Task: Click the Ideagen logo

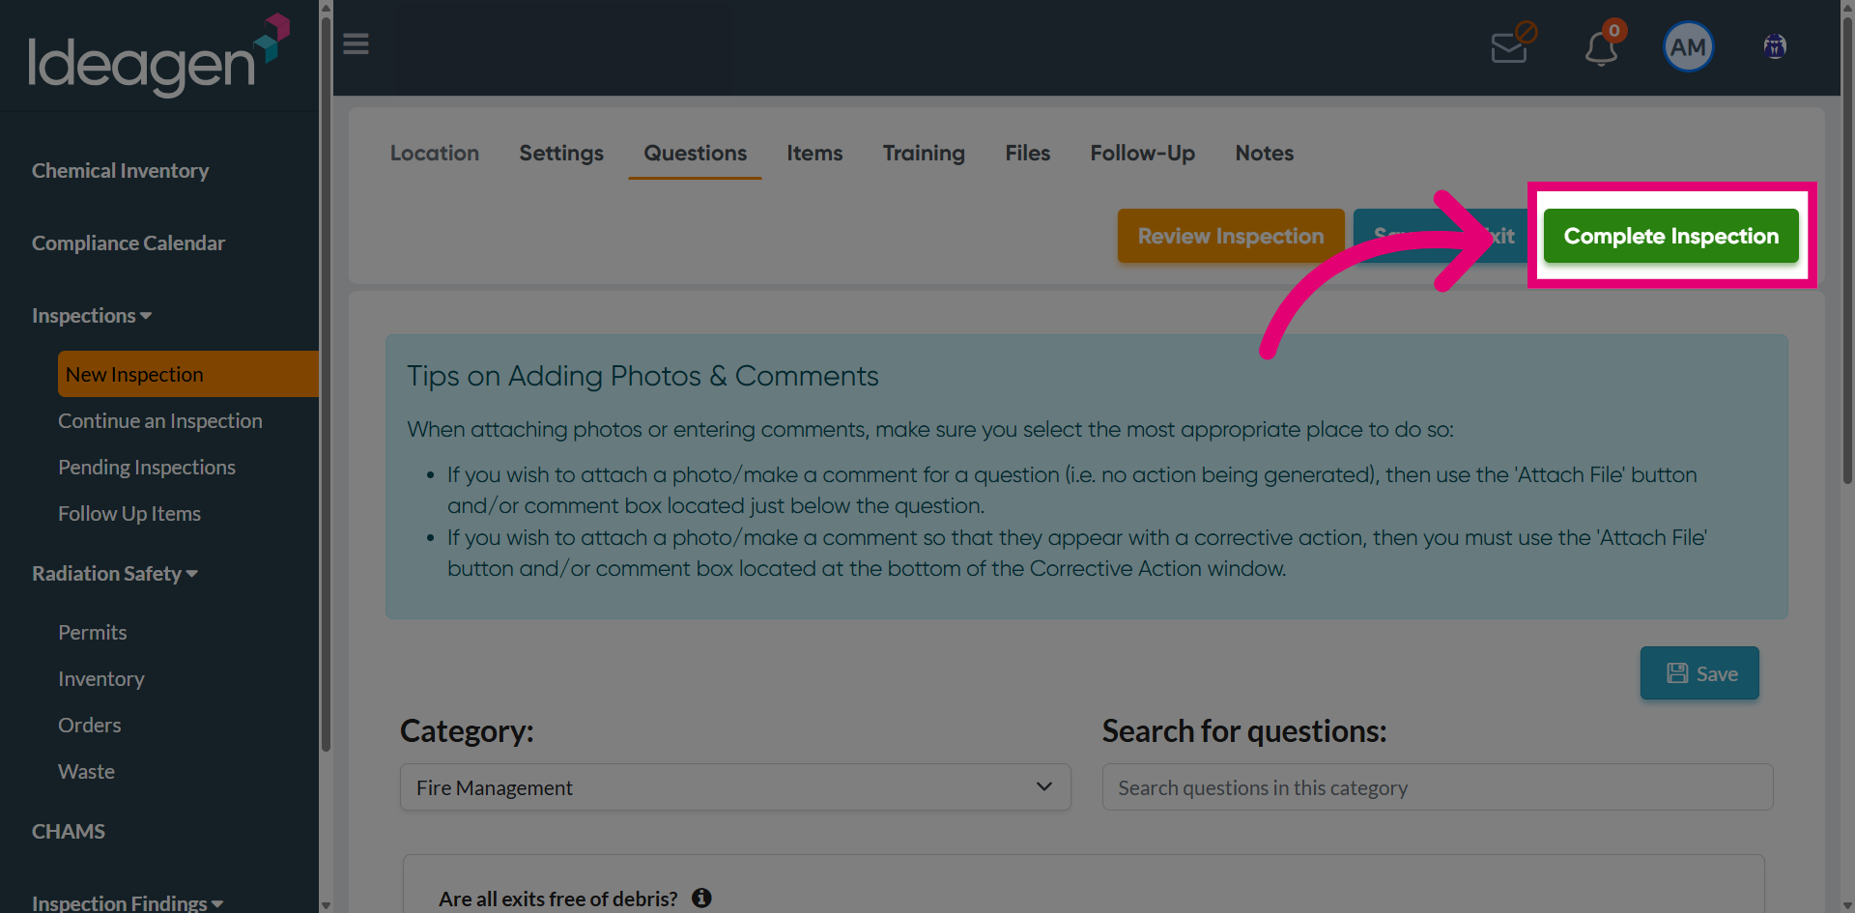Action: pos(158,56)
